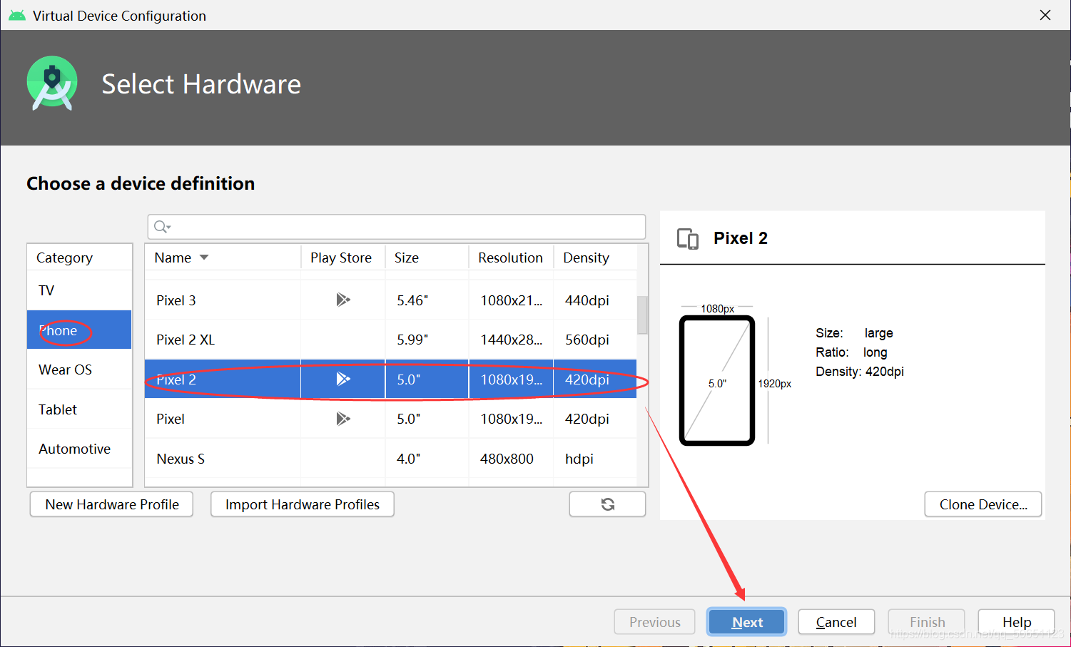Click the device icon beside Pixel 2 title
The width and height of the screenshot is (1071, 647).
click(x=688, y=238)
